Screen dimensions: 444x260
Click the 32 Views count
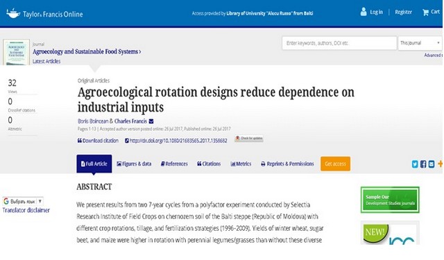[12, 83]
